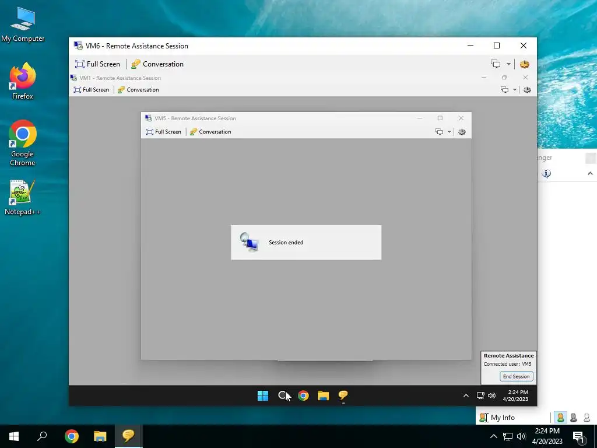The height and width of the screenshot is (448, 597).
Task: Expand monitor dropdown arrow in VM1 toolbar
Action: point(514,89)
